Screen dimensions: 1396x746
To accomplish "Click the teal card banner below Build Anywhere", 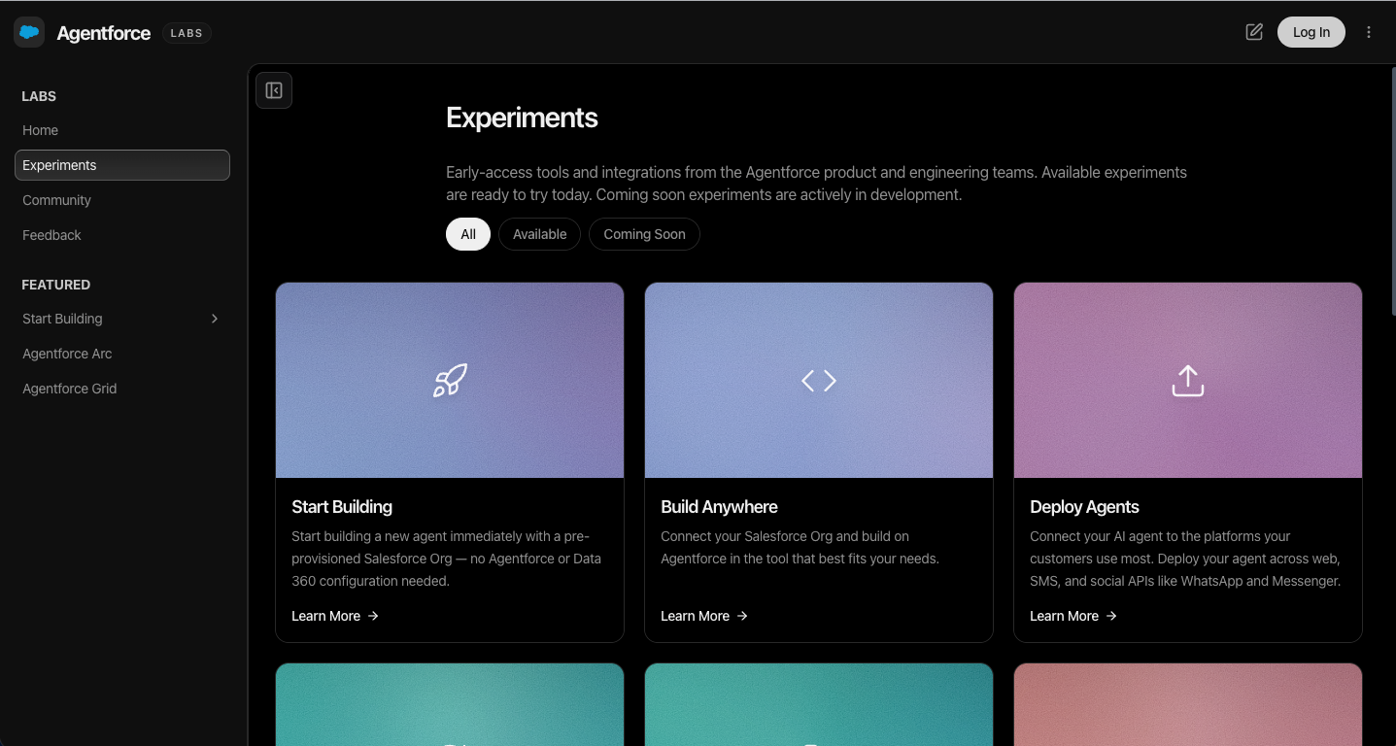I will [x=819, y=705].
